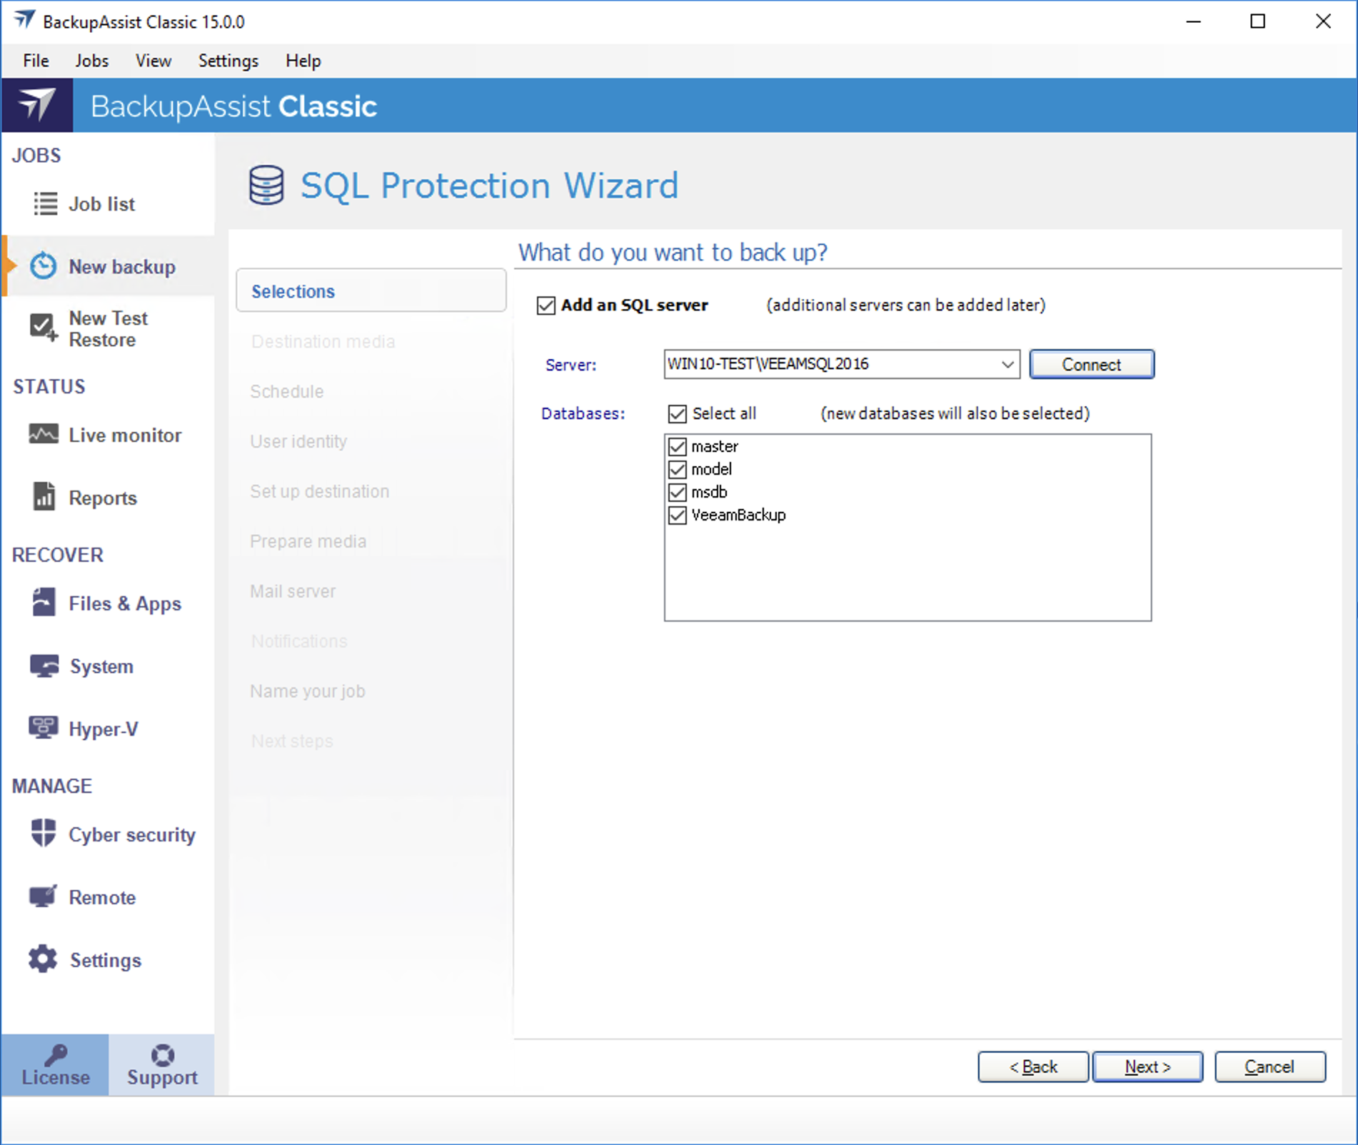Toggle the Select all databases checkbox
Viewport: 1358px width, 1145px height.
coord(678,414)
